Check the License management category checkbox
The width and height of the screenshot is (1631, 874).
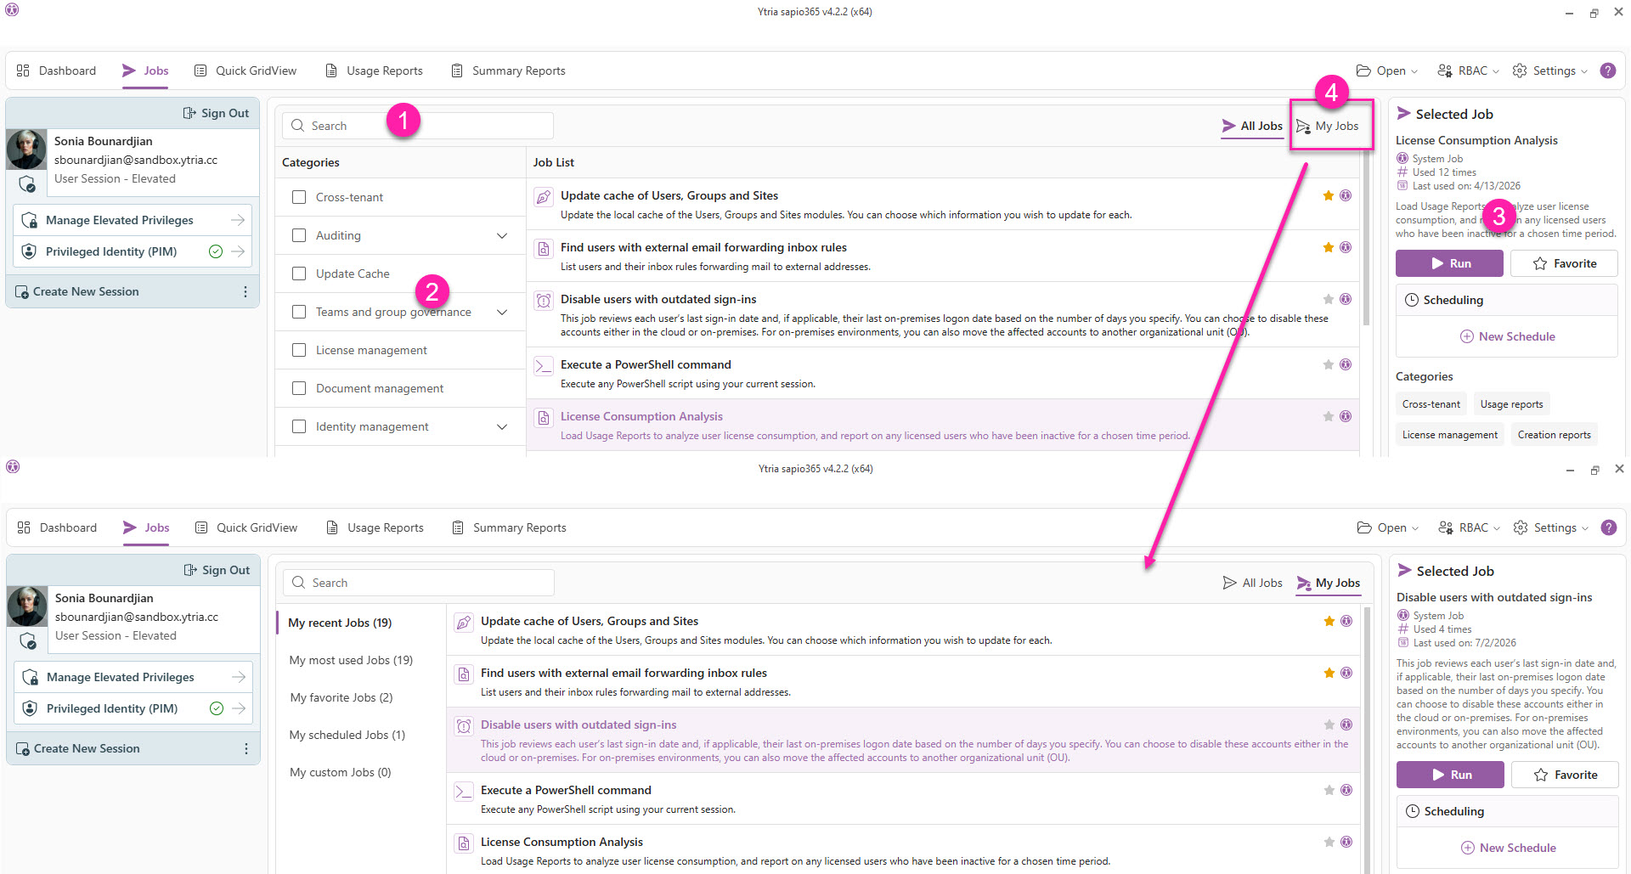coord(299,350)
